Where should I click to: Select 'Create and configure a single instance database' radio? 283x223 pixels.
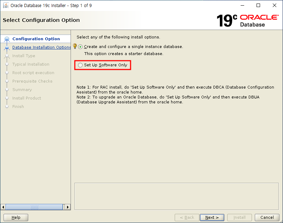pyautogui.click(x=80, y=47)
